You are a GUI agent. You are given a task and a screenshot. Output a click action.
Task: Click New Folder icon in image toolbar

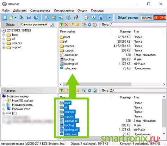[x=72, y=25]
